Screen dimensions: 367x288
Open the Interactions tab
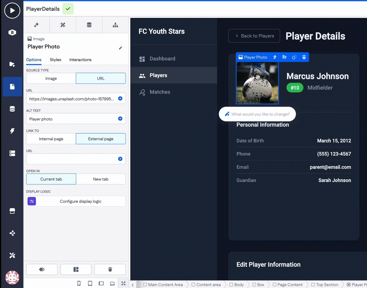pos(80,60)
